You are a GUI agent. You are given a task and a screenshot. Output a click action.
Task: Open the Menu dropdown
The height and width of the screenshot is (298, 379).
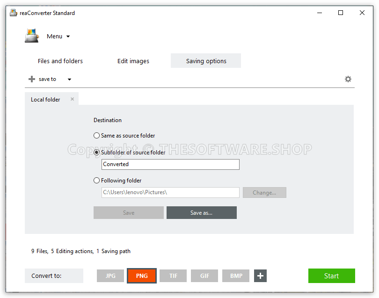click(x=58, y=36)
